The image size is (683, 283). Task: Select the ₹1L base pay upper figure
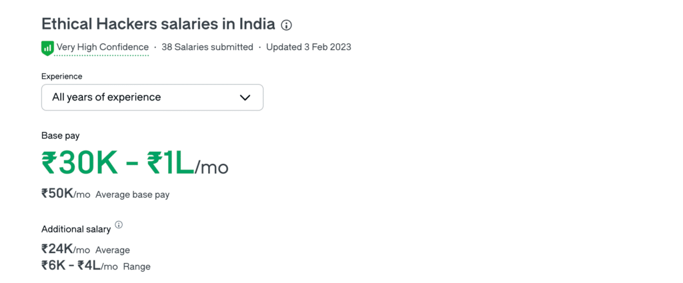click(x=170, y=163)
